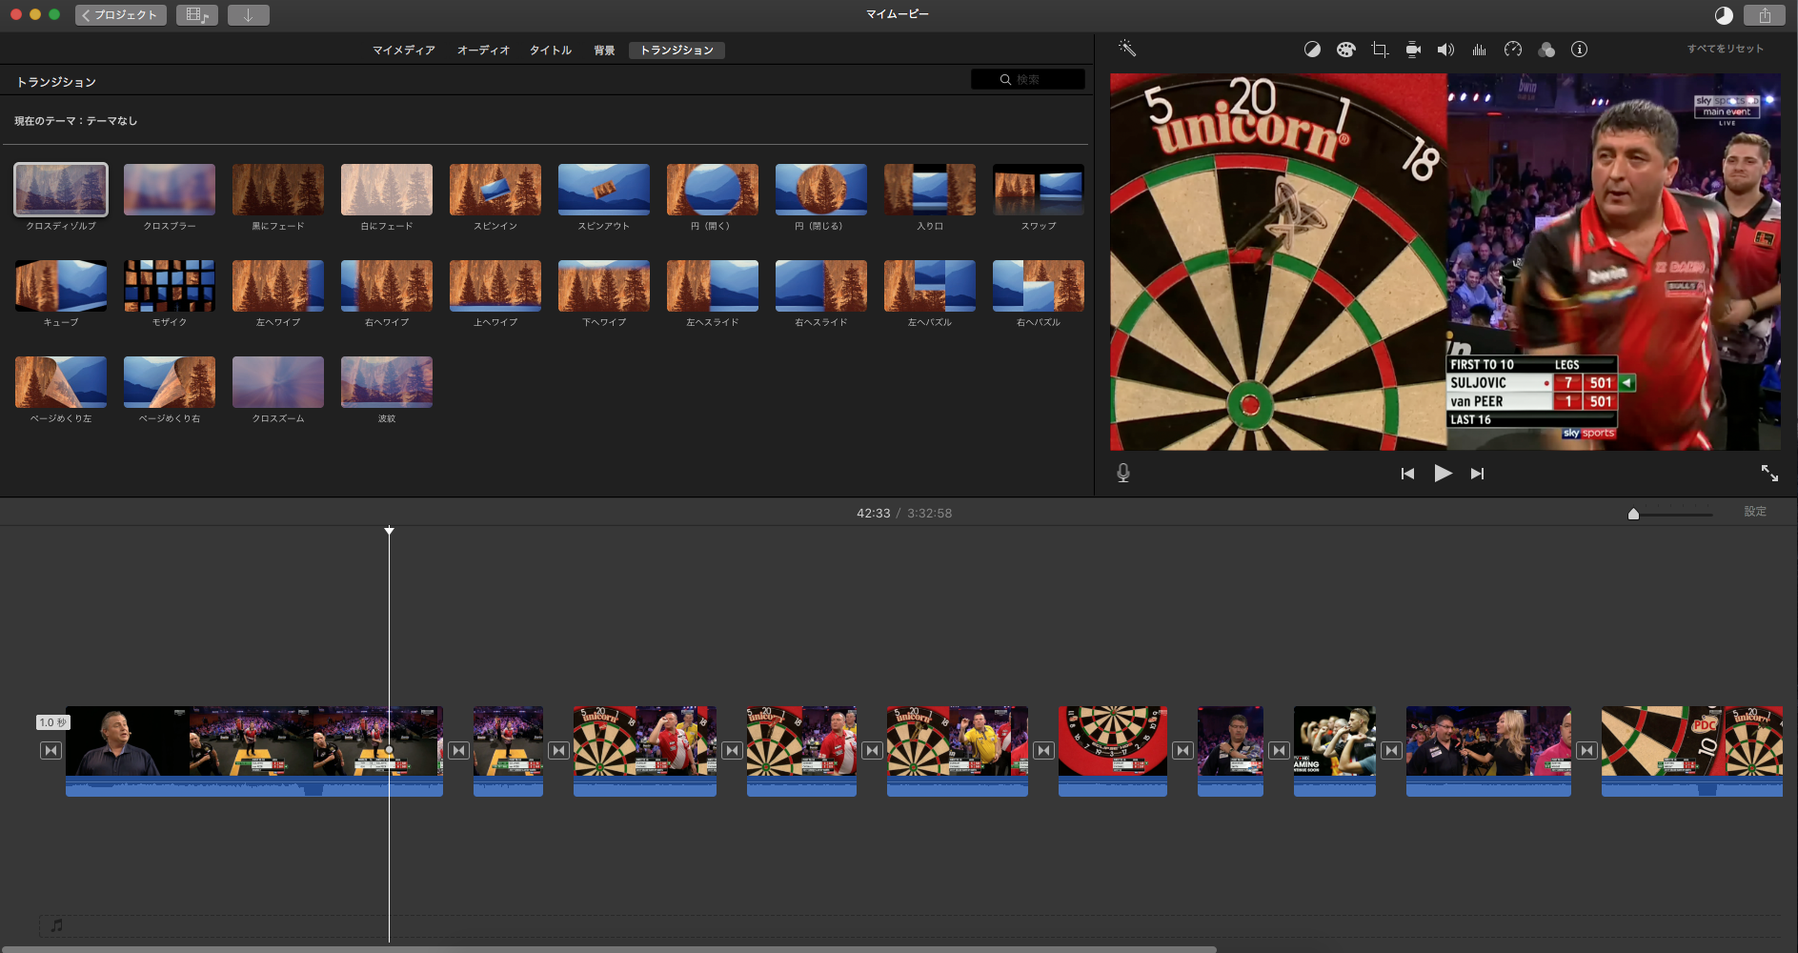Select the first timeline clip with the seated man
The width and height of the screenshot is (1798, 953).
tap(254, 751)
